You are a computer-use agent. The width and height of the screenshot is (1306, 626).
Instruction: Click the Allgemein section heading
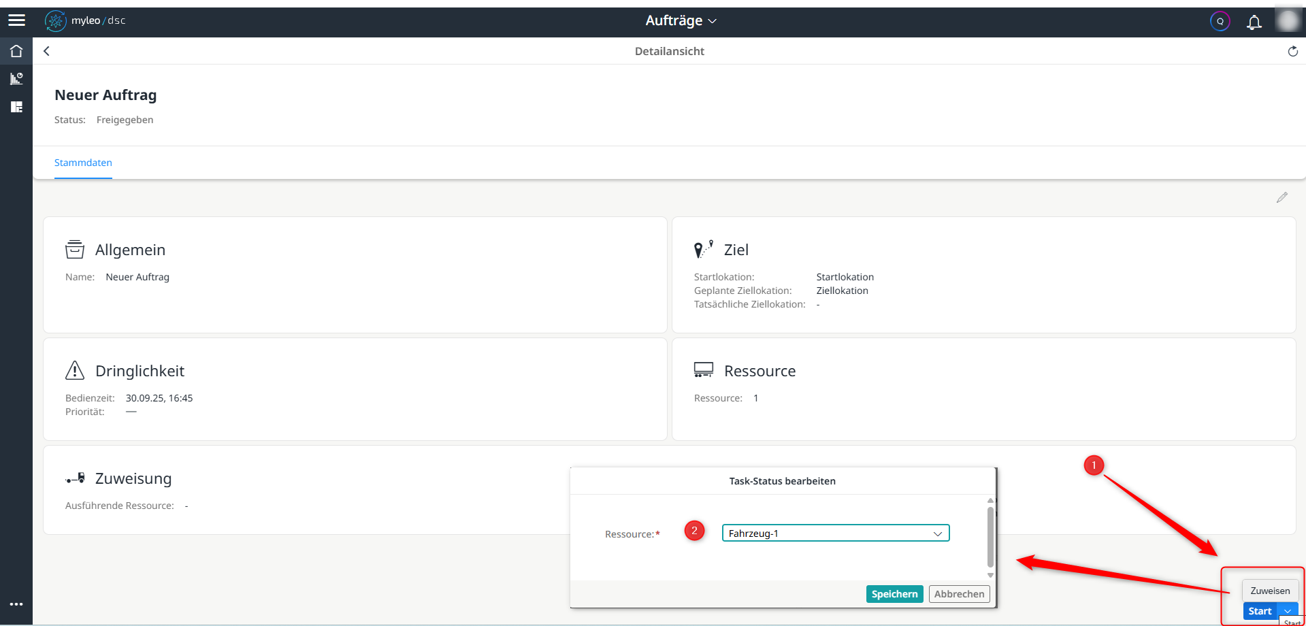(x=130, y=250)
